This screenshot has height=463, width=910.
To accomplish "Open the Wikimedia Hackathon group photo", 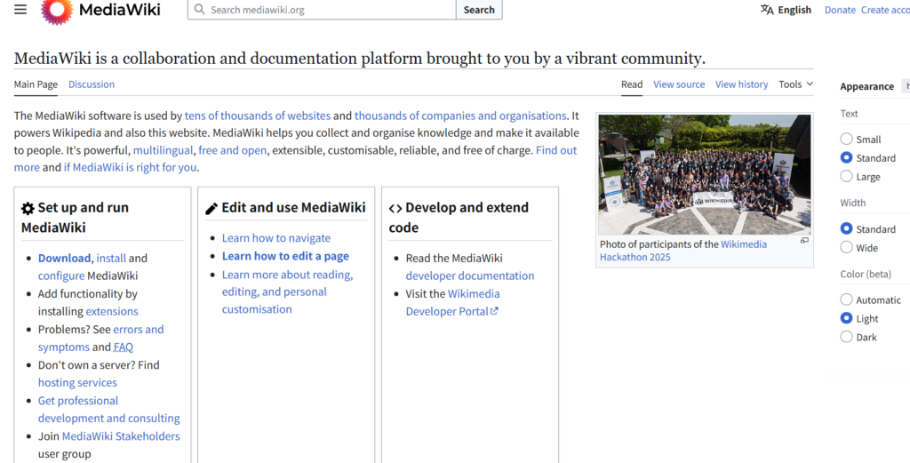I will [x=704, y=174].
